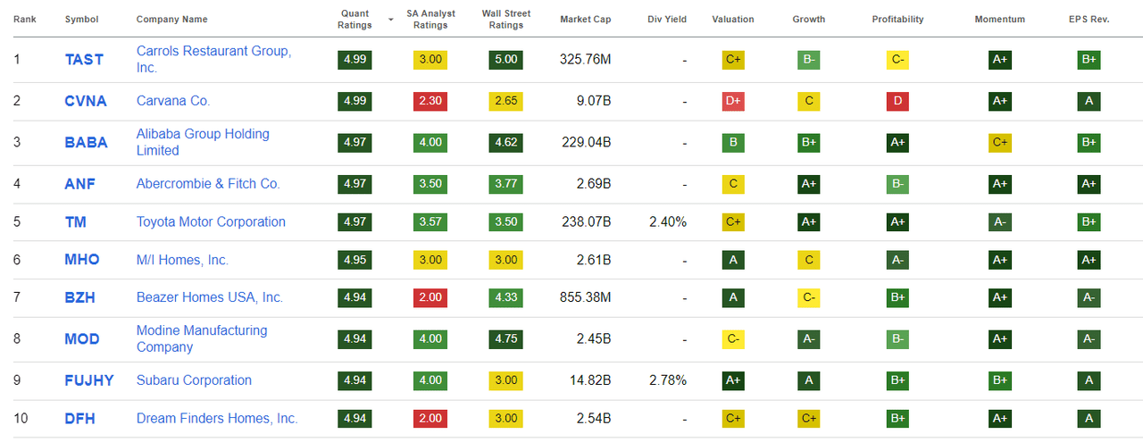Sort by EPS Rev. column header

tap(1089, 19)
